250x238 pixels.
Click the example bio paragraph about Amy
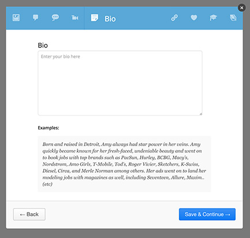coord(124,164)
